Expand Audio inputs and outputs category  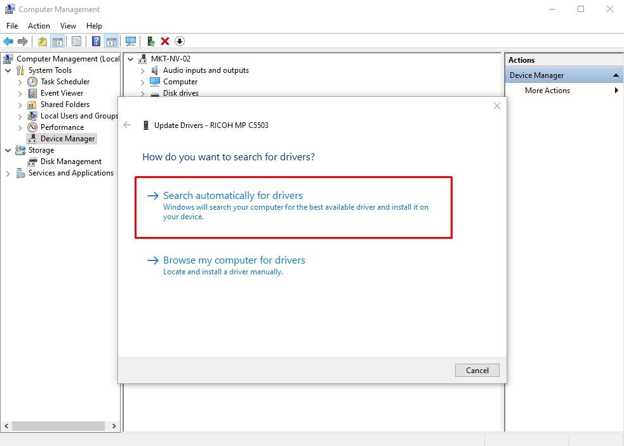(x=142, y=71)
